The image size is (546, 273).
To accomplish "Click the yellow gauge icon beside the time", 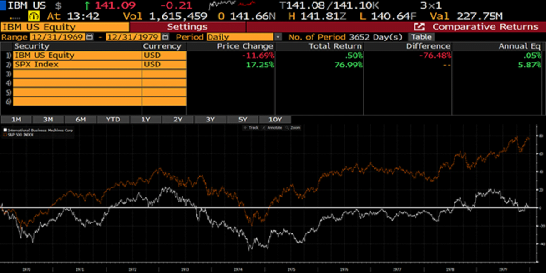I will pos(34,16).
